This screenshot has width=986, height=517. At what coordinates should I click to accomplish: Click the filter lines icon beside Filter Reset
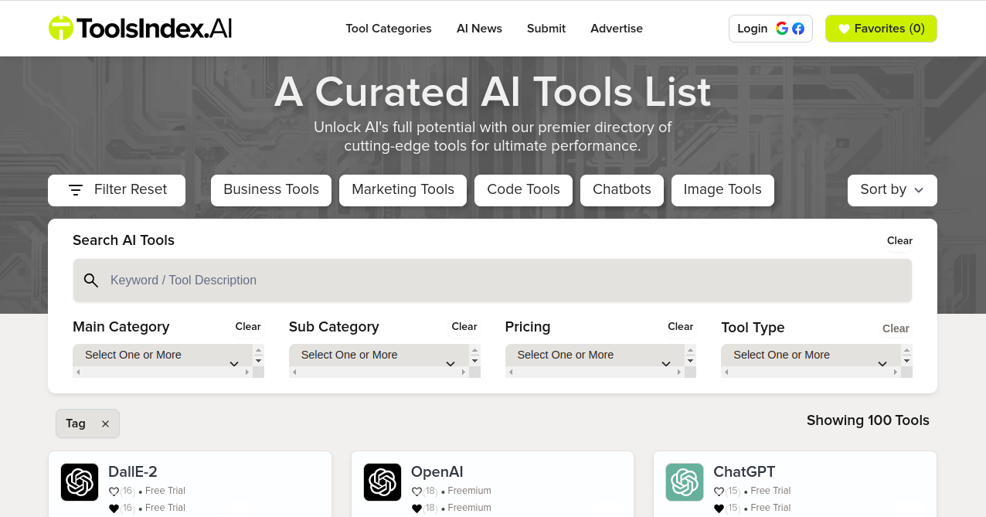[x=76, y=190]
